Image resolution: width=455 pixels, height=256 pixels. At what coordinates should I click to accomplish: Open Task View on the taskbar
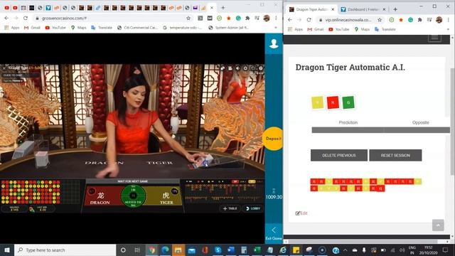click(x=137, y=250)
